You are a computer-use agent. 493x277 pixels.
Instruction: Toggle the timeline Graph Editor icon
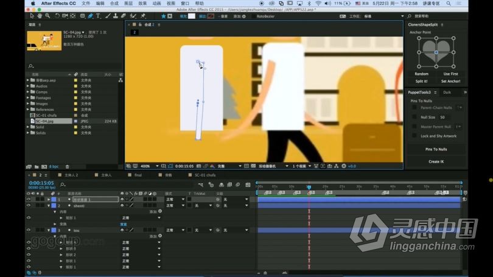(x=248, y=184)
